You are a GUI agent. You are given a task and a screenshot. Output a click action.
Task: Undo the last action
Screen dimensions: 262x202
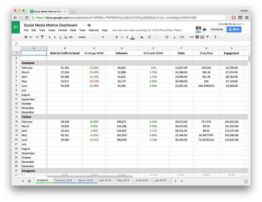tap(31, 37)
